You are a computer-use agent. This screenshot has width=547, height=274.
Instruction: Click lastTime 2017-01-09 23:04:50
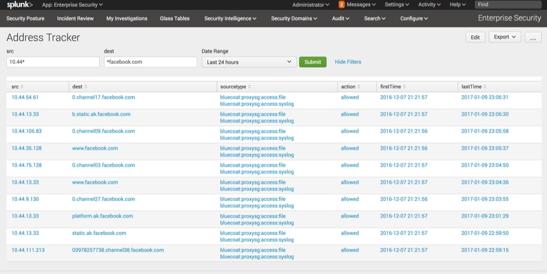pyautogui.click(x=485, y=166)
